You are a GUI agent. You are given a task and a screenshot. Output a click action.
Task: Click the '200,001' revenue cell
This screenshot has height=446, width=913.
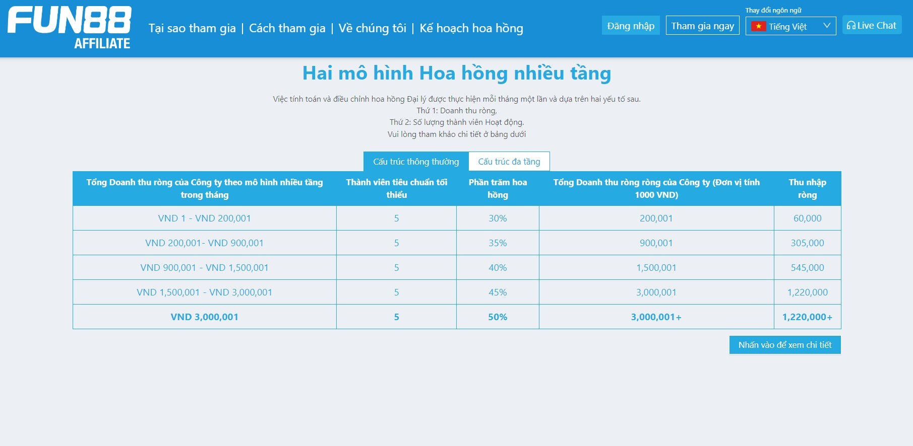pos(656,218)
